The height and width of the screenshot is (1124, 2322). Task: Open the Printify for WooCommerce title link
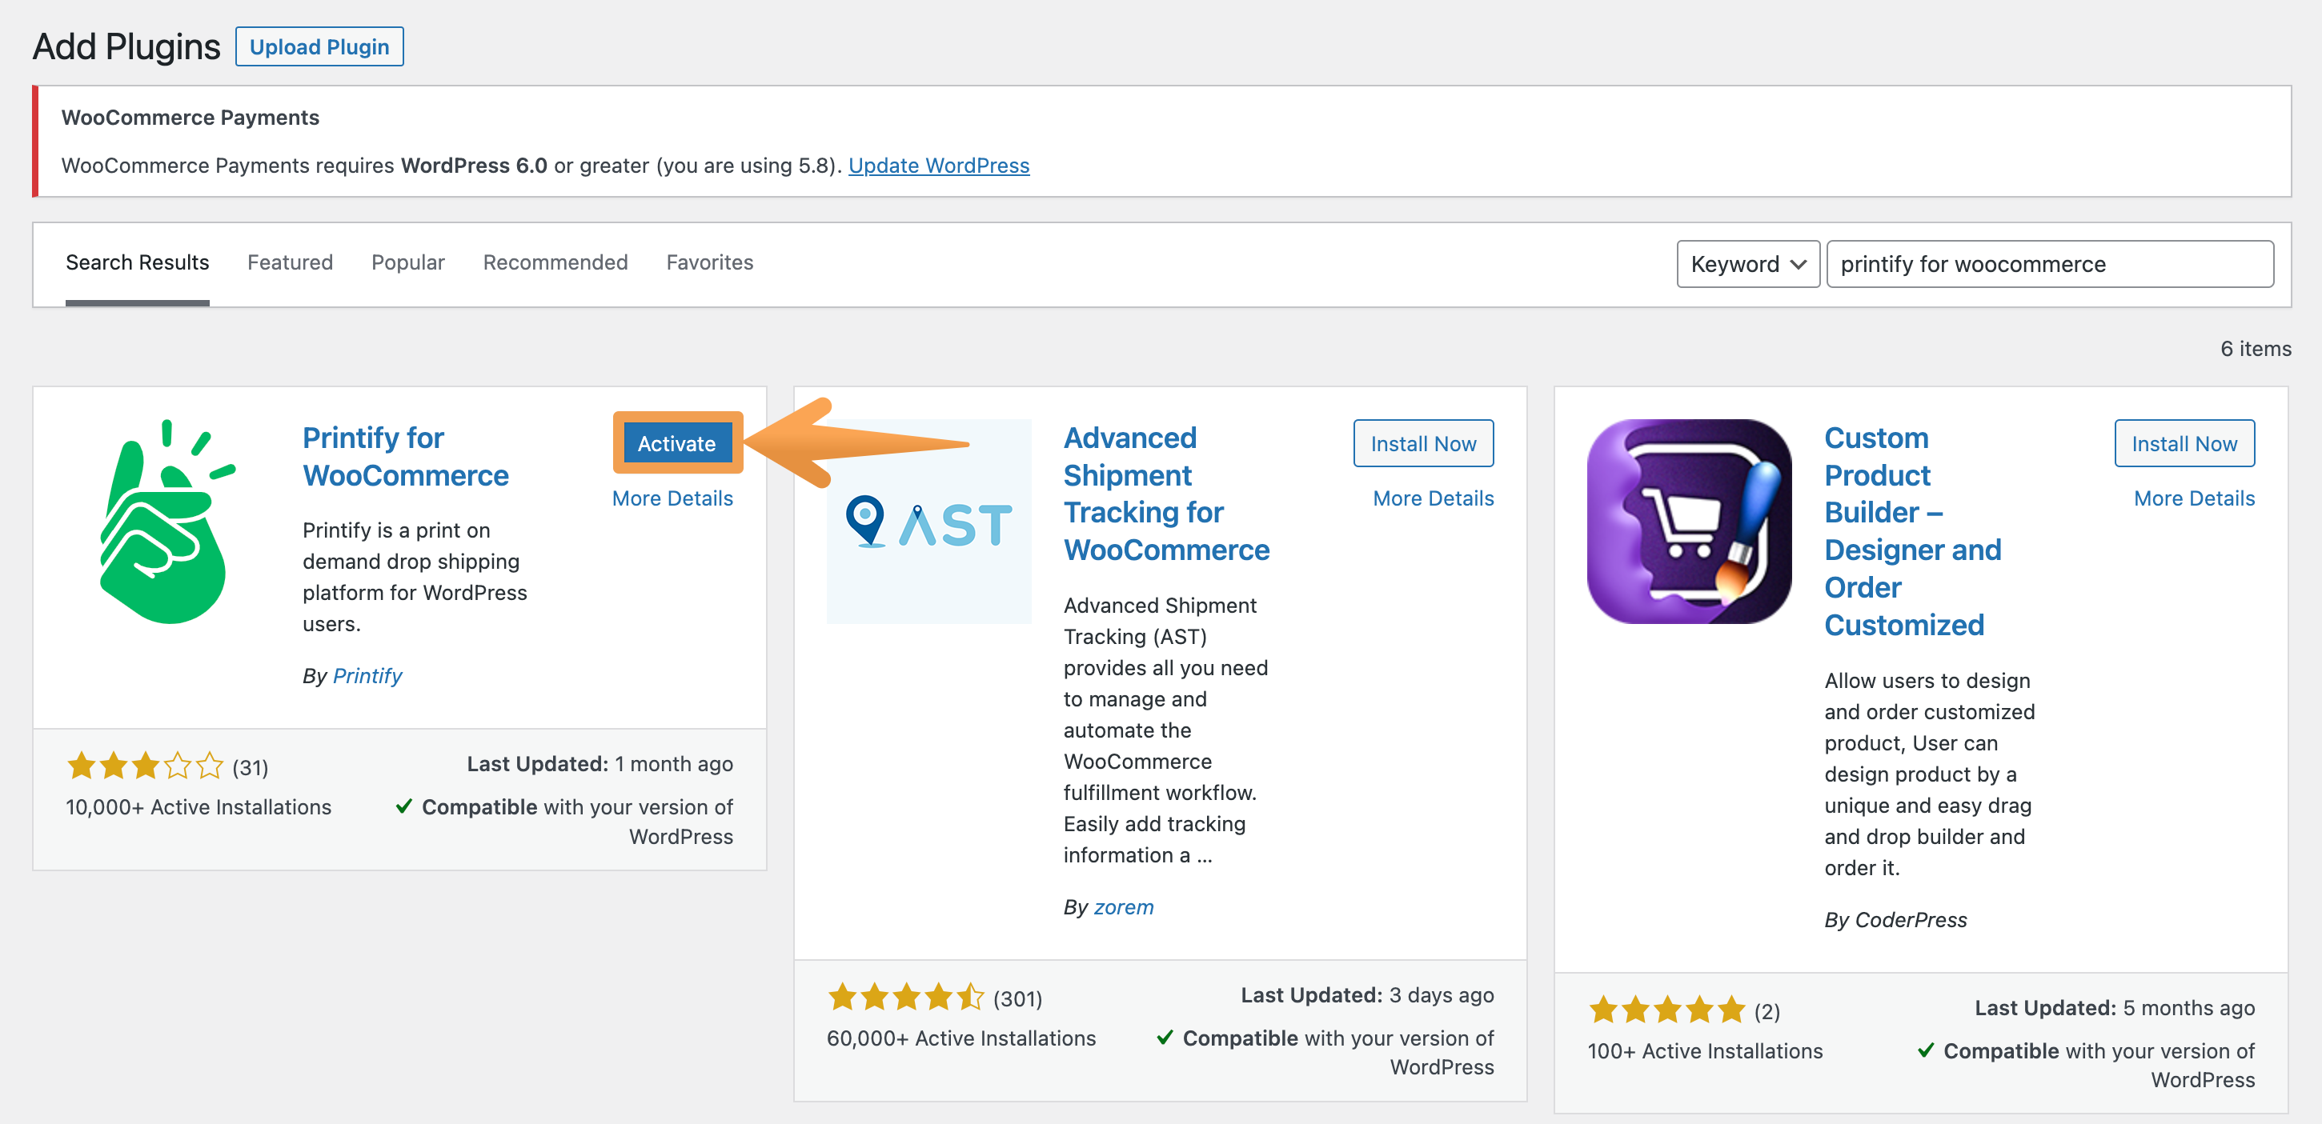pos(406,457)
